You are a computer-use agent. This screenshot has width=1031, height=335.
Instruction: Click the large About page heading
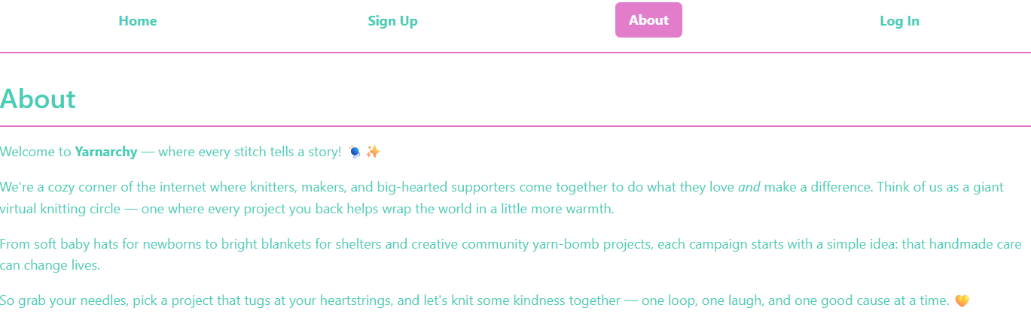38,99
